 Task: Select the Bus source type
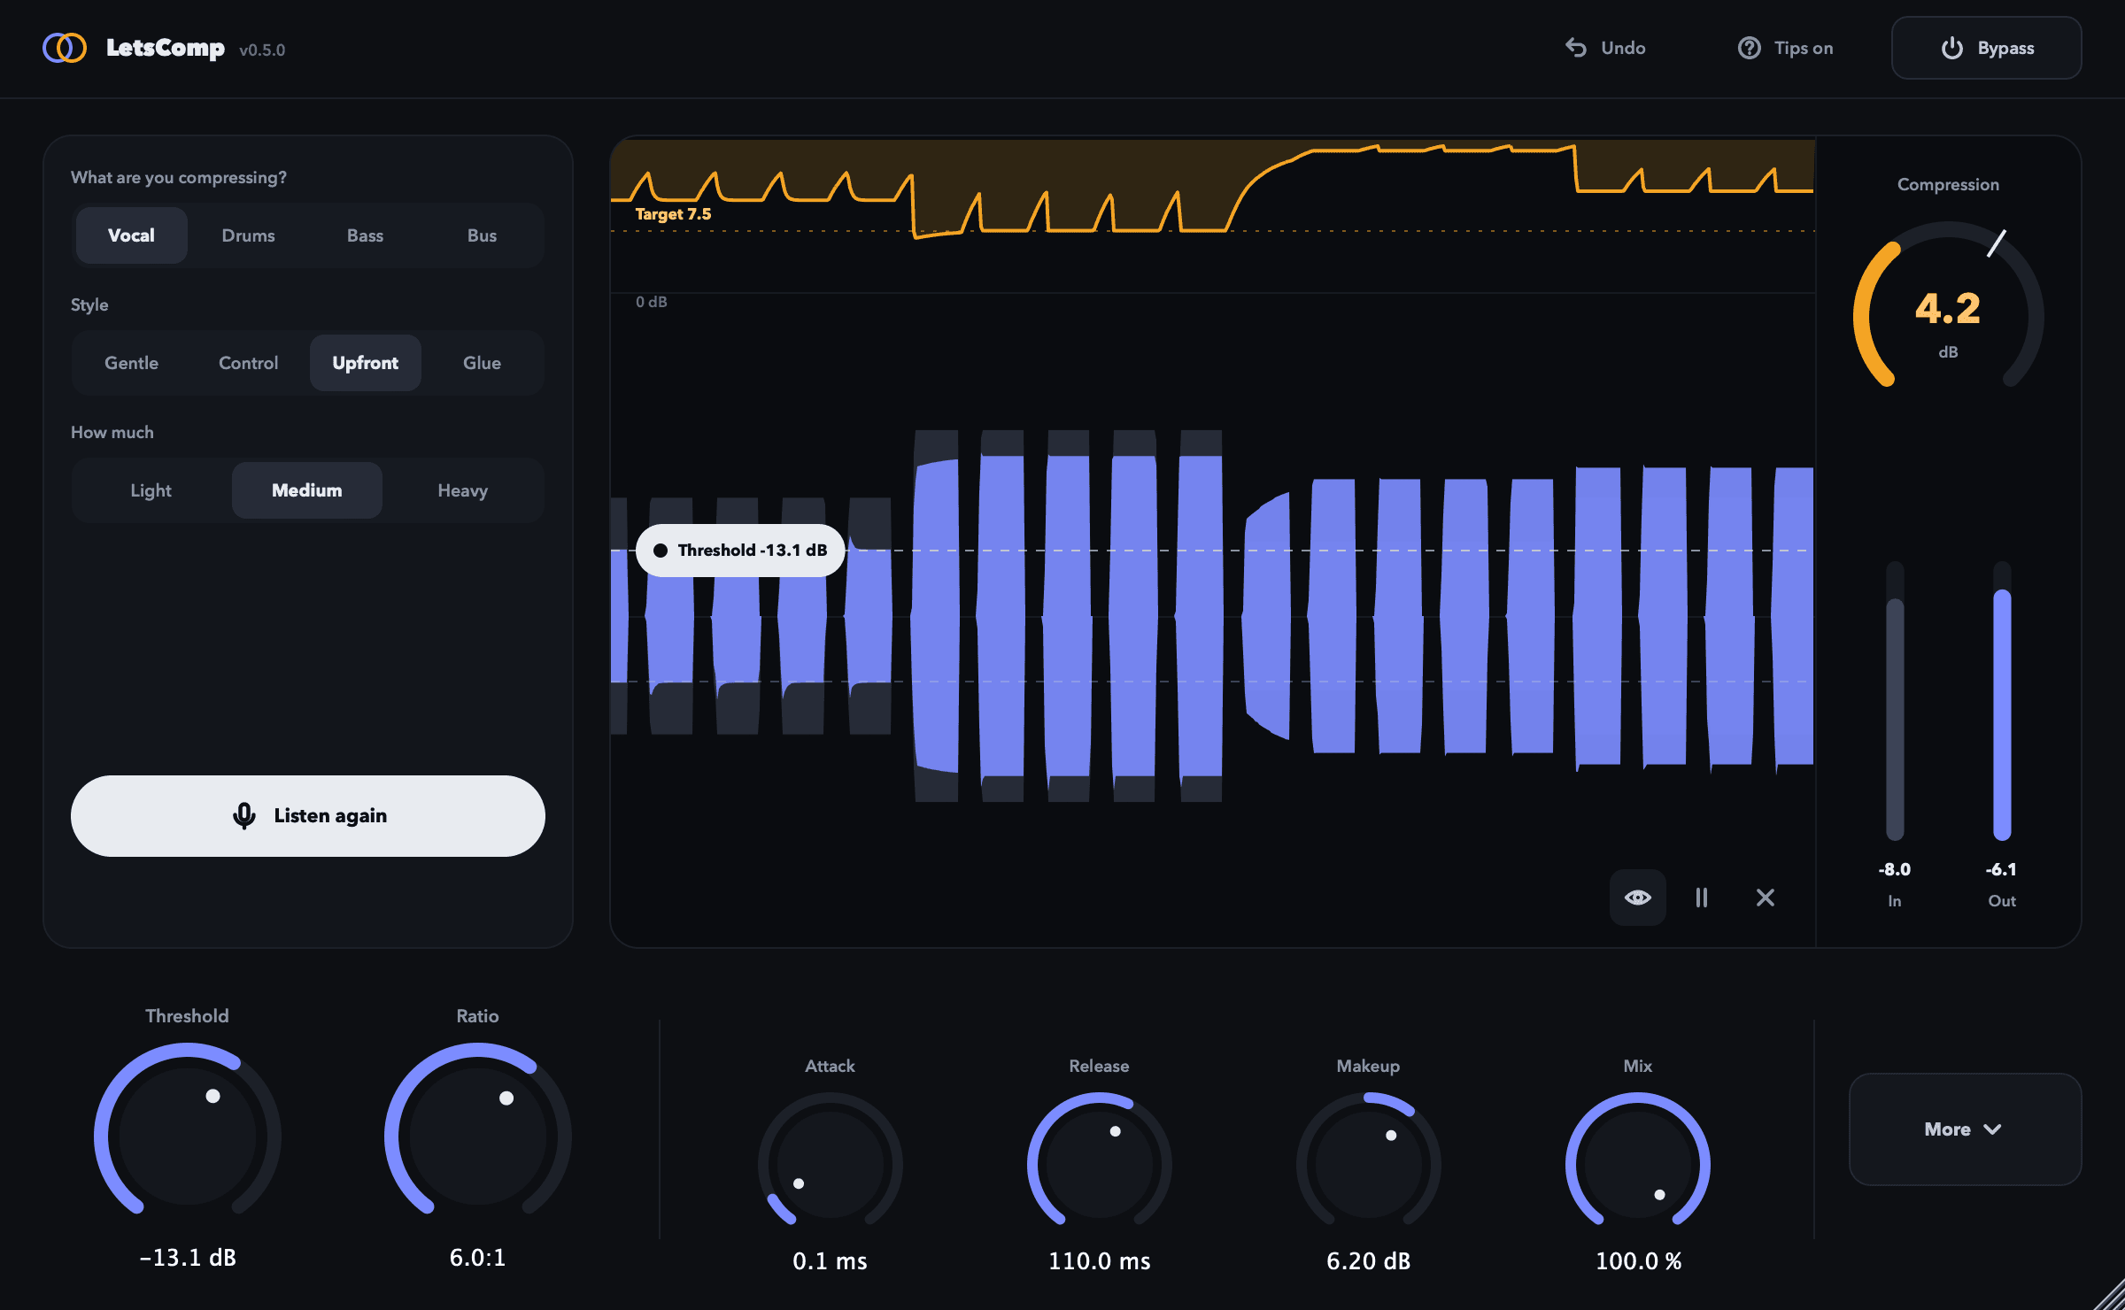(x=482, y=235)
